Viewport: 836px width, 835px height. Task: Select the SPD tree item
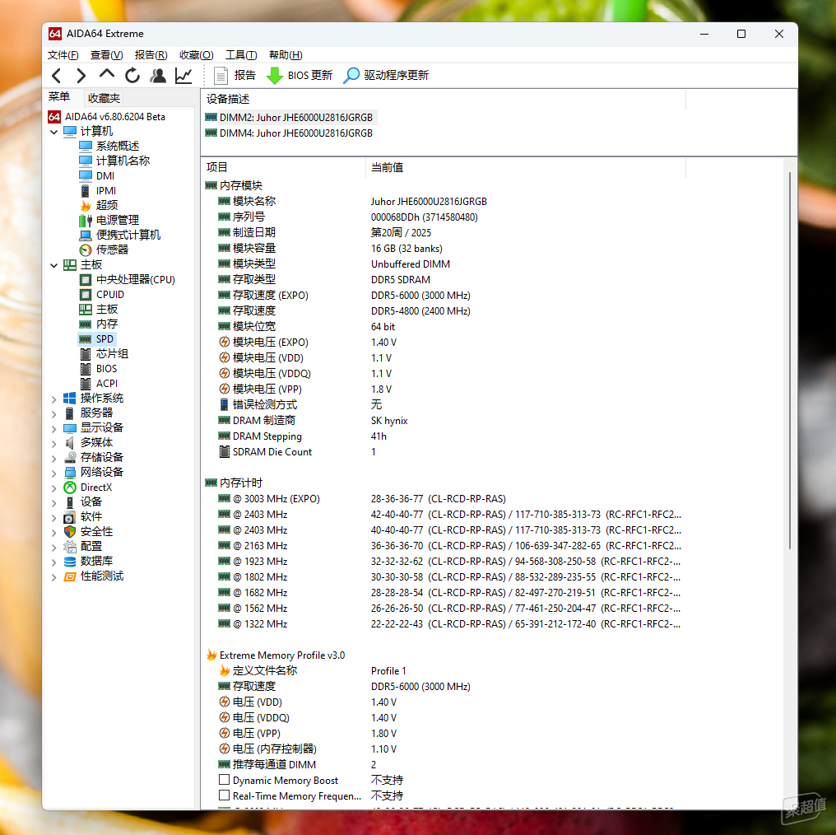pos(97,339)
